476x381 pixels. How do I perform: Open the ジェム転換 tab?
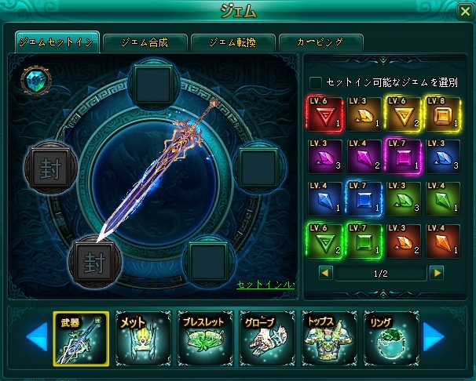tap(233, 43)
